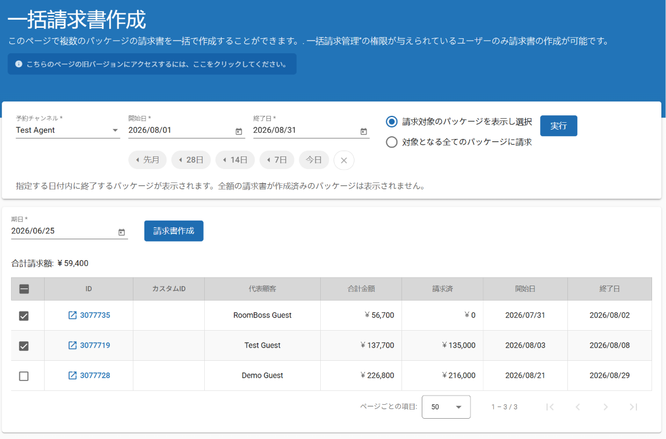The width and height of the screenshot is (666, 439).
Task: Open package ID 3077728 link
Action: [95, 375]
